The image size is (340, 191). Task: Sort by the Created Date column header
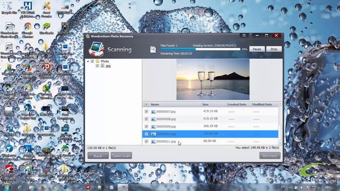pos(236,105)
